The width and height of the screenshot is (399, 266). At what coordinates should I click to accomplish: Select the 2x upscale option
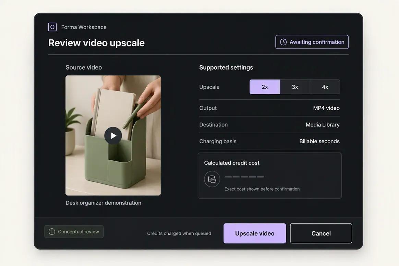click(x=265, y=87)
